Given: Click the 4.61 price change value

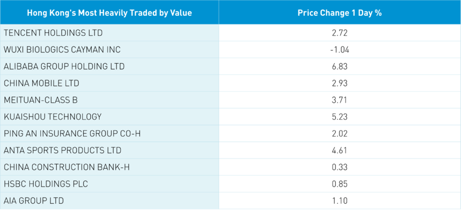Looking at the screenshot, I should point(339,150).
